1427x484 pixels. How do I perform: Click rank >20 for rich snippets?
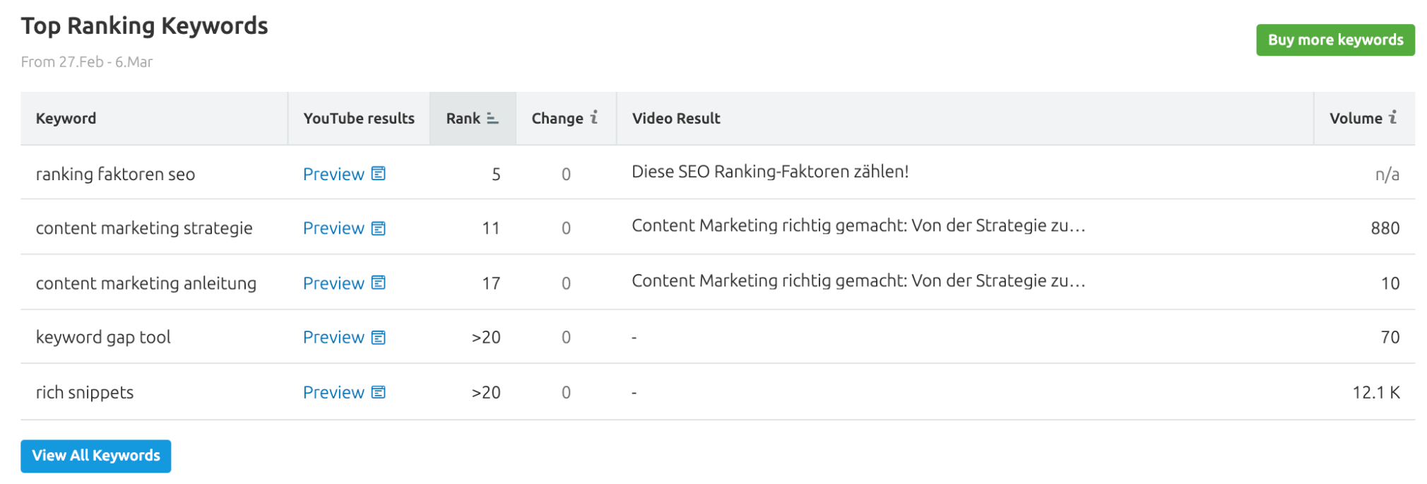coord(486,393)
